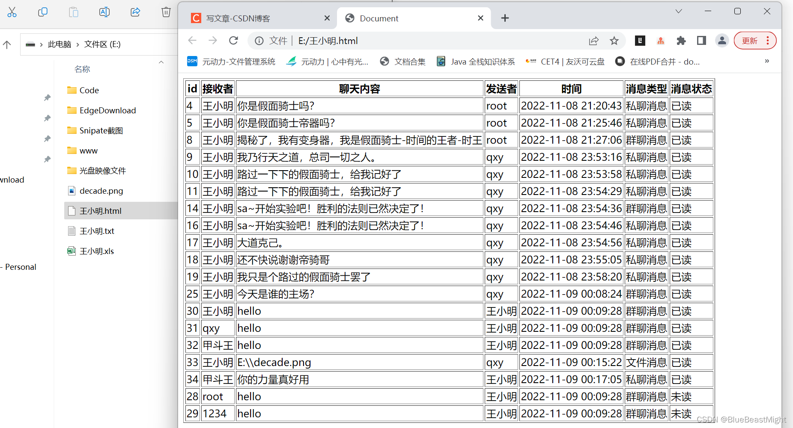Click the cell 2022-11-09 00:15:22

571,362
